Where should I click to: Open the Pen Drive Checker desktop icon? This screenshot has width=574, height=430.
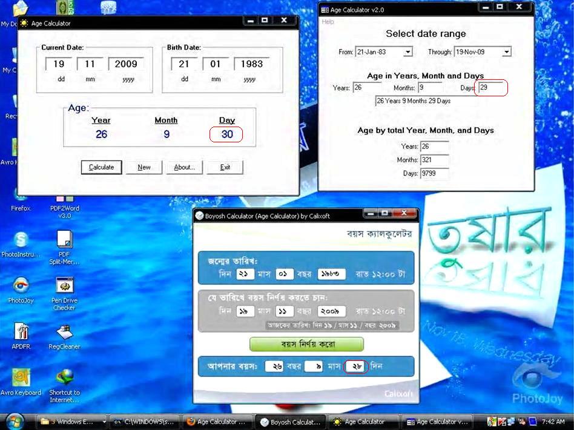pyautogui.click(x=64, y=294)
